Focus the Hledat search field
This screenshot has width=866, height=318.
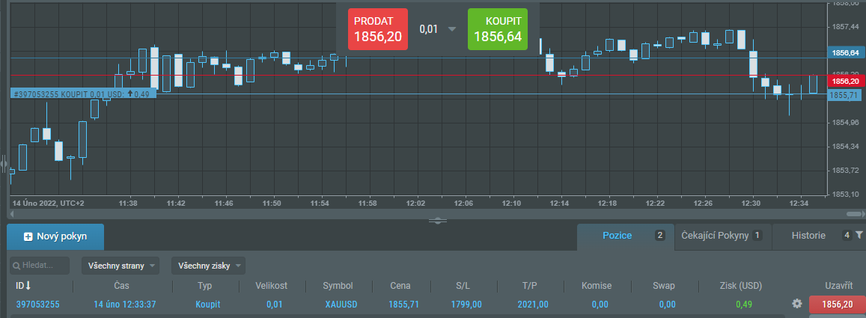(40, 266)
